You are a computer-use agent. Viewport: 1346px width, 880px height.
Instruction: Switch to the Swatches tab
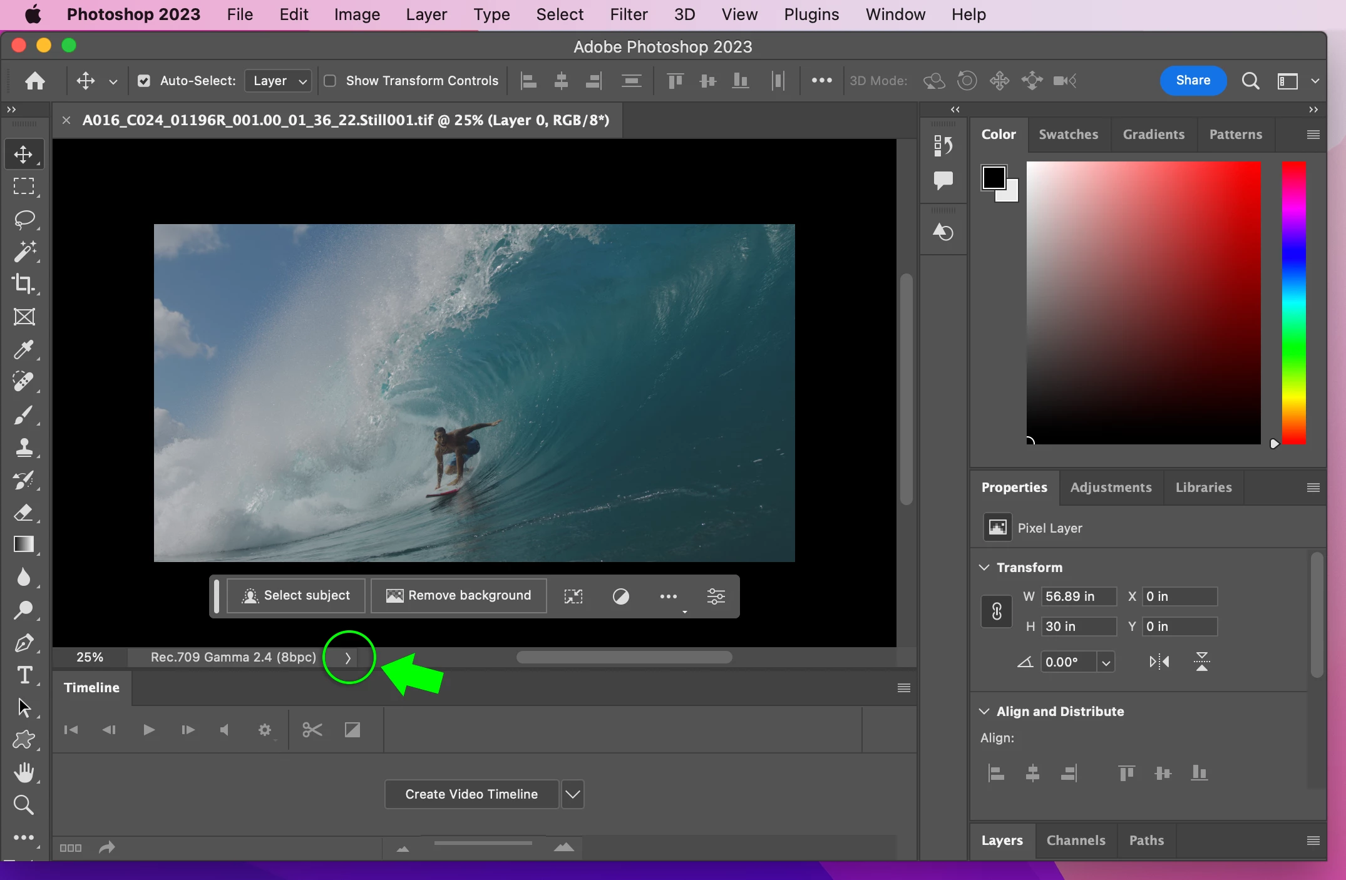1068,135
